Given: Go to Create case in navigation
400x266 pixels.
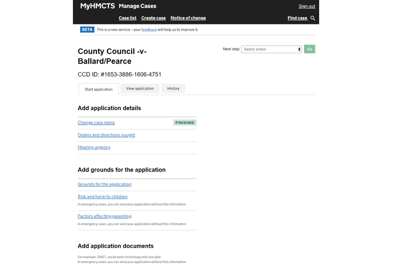Looking at the screenshot, I should coord(153,18).
